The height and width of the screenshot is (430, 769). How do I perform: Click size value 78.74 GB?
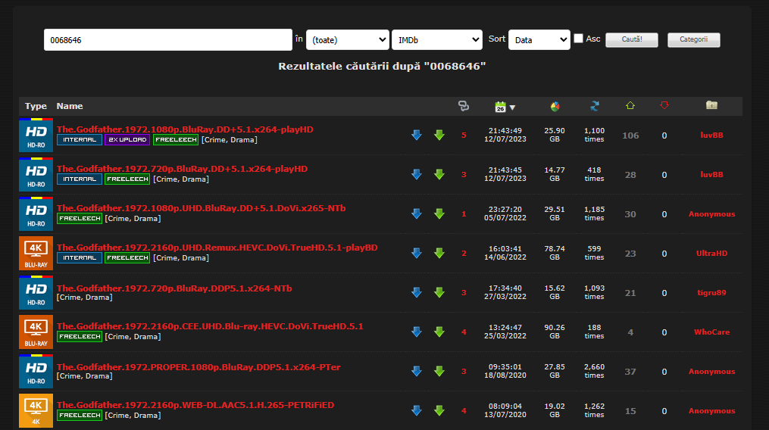click(554, 253)
